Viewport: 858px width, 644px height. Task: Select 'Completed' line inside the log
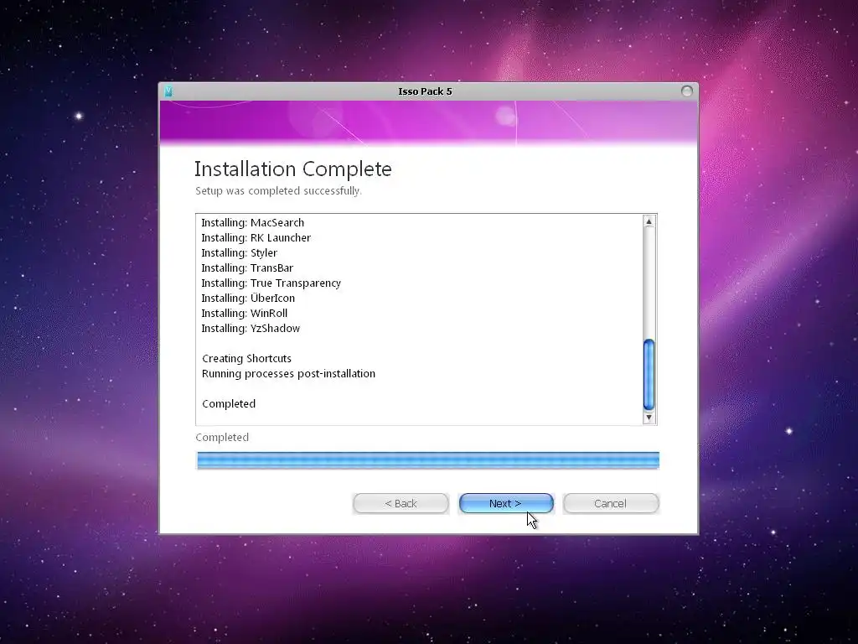(229, 403)
